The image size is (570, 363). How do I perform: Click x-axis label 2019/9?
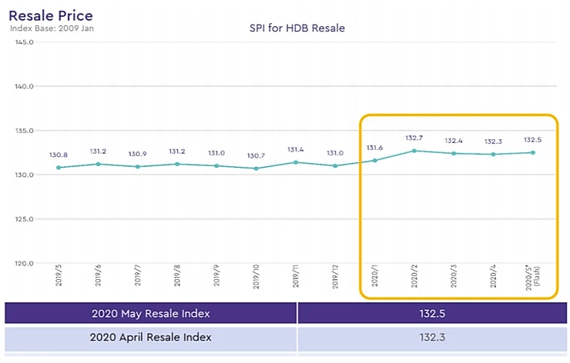click(x=216, y=275)
